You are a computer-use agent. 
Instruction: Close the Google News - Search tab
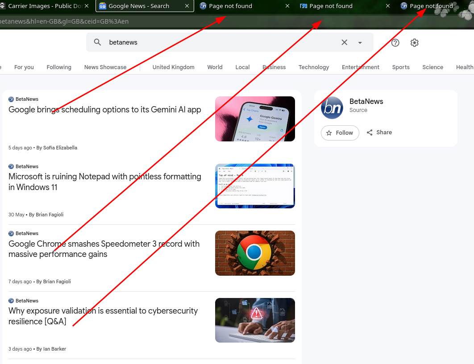coord(187,6)
